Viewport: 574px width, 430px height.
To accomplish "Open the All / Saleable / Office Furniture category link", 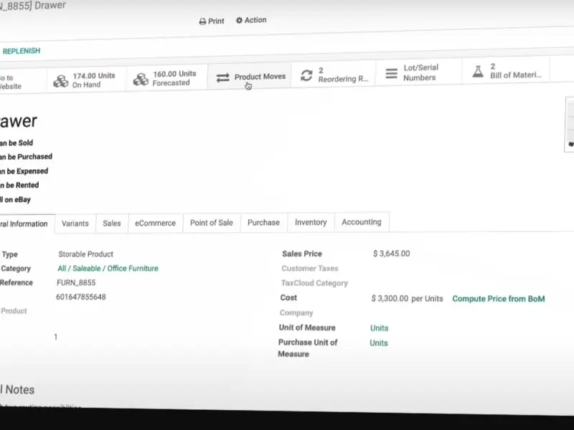I will pos(108,269).
